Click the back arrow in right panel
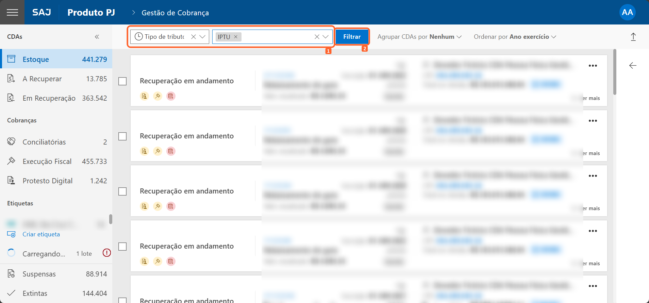Viewport: 649px width, 303px height. click(x=632, y=66)
